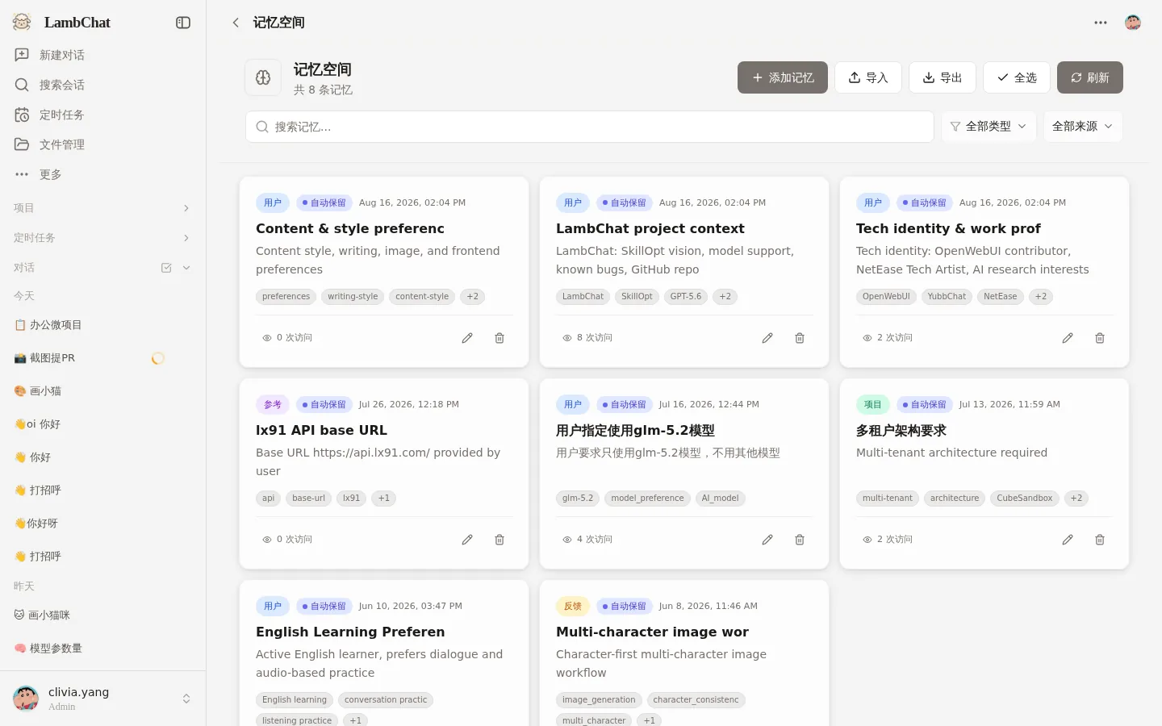Viewport: 1162px width, 726px height.
Task: Expand +1 tags on lx91 API card
Action: tap(384, 499)
